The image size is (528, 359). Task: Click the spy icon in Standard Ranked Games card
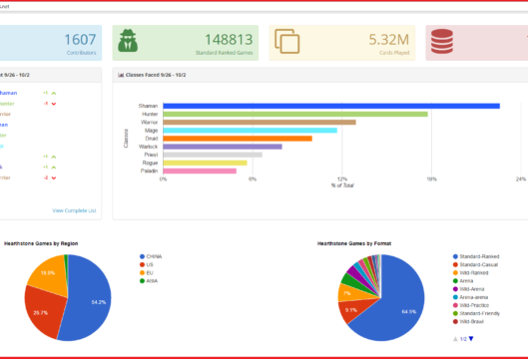(x=128, y=41)
